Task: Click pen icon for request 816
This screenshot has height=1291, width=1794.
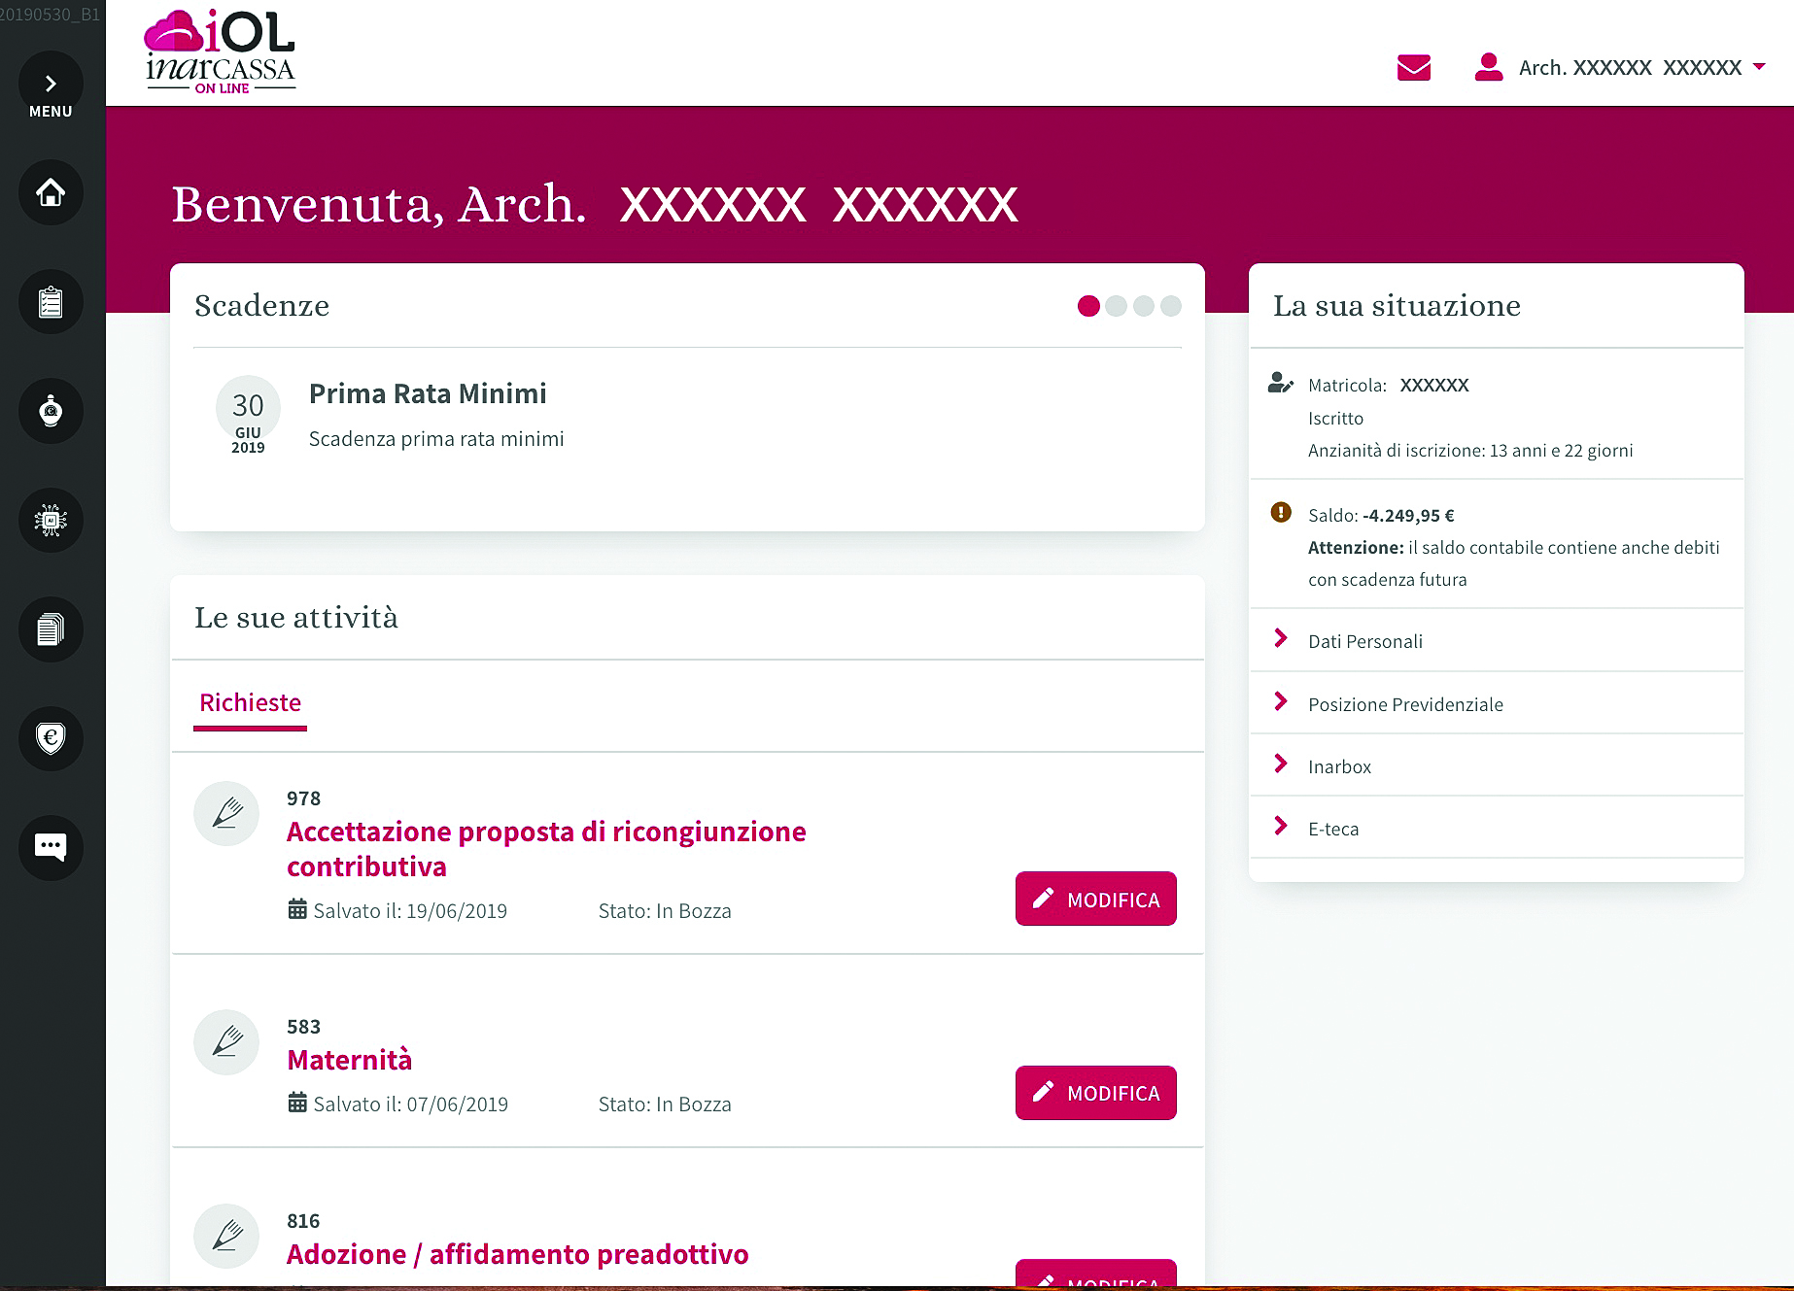Action: click(x=226, y=1237)
